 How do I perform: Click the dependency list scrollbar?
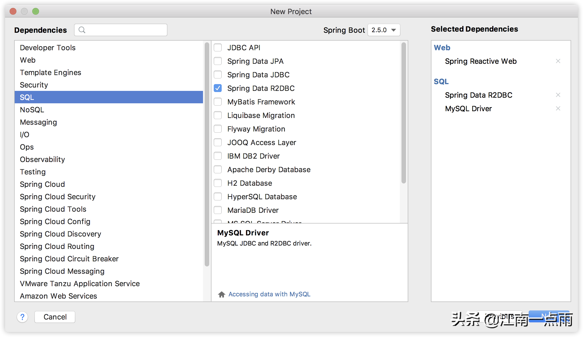pos(403,113)
